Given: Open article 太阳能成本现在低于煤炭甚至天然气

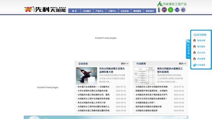Looking at the screenshot, I should point(151,95).
